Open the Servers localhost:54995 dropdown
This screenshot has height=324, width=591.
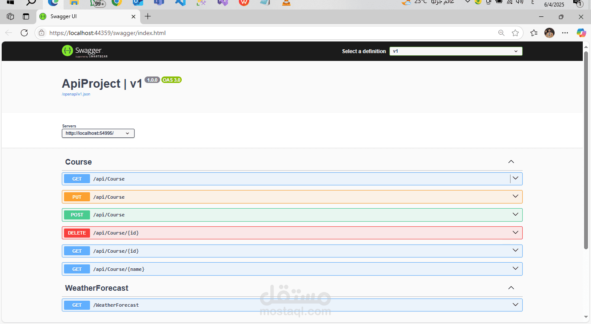[98, 133]
